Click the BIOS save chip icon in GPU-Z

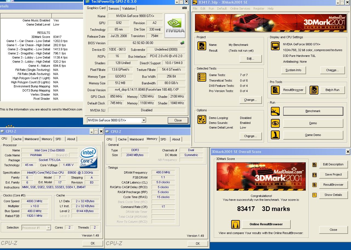[x=182, y=43]
